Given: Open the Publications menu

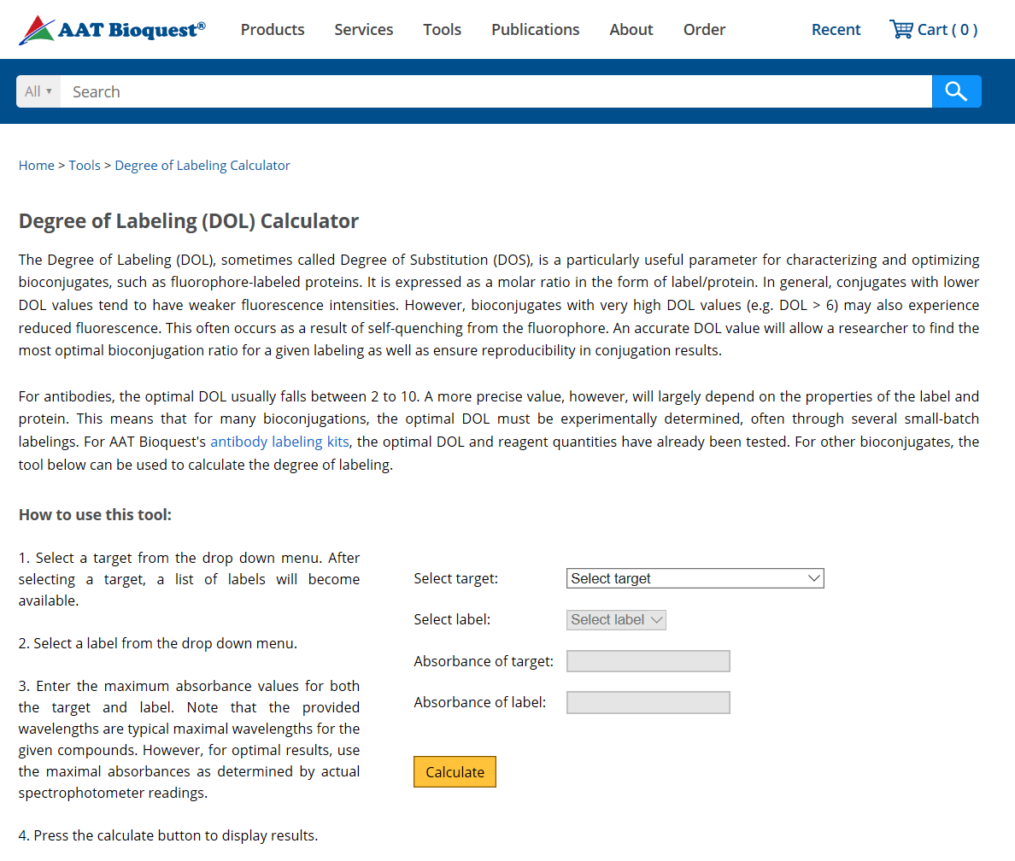Looking at the screenshot, I should click(x=535, y=30).
